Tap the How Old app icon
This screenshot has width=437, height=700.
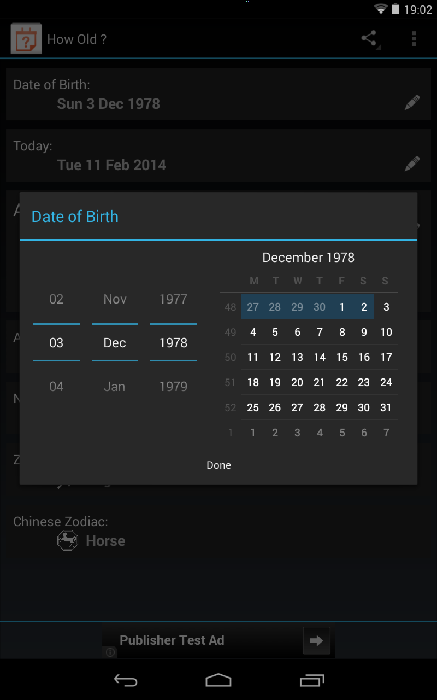[26, 39]
